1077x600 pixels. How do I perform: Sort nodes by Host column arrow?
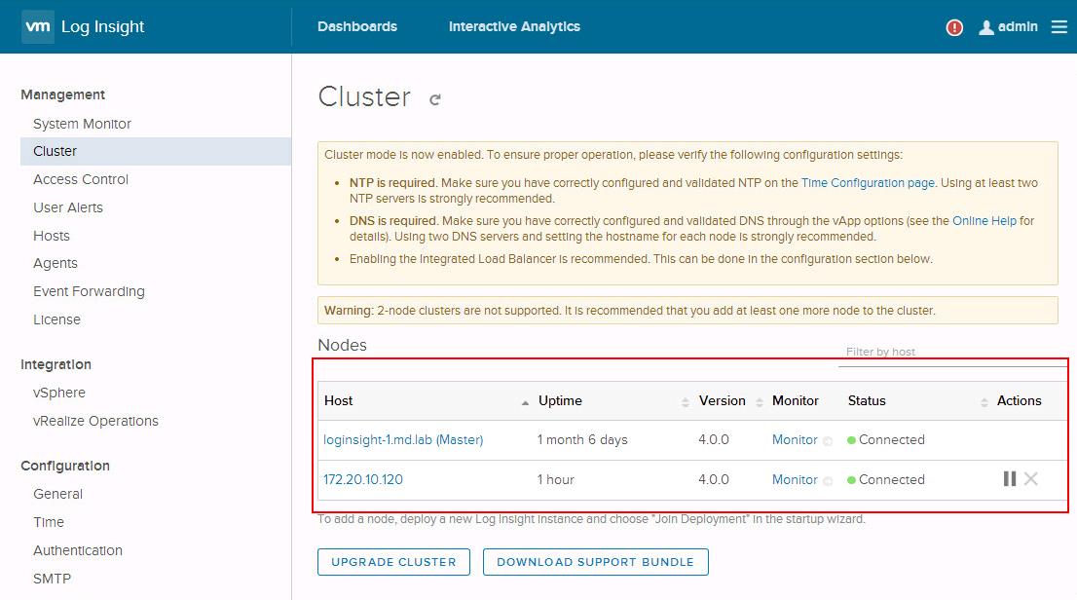[x=526, y=401]
